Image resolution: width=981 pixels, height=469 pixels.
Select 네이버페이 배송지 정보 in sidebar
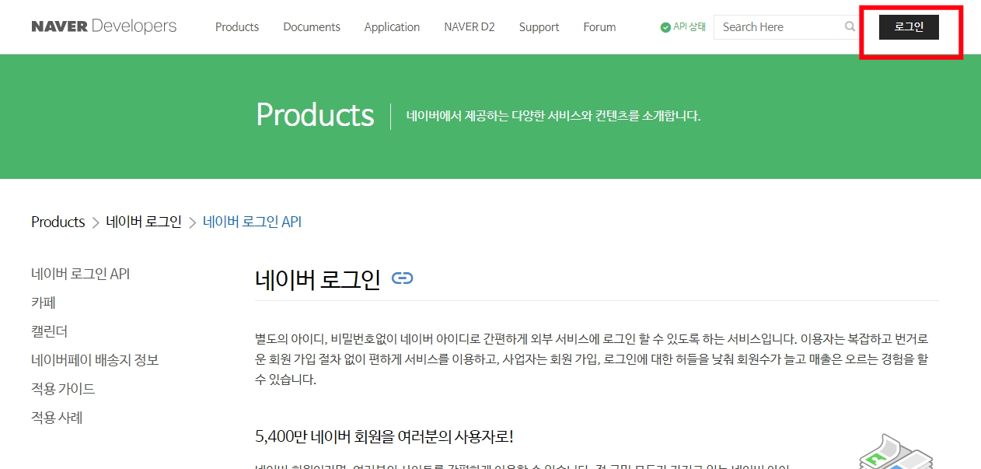tap(95, 360)
